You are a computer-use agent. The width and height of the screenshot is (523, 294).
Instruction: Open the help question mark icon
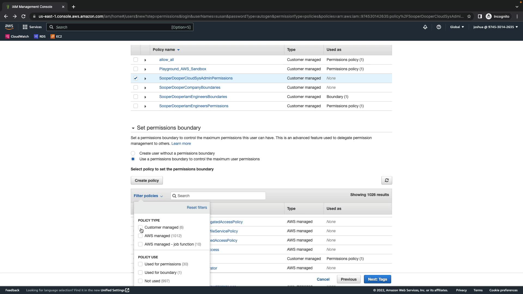click(439, 27)
